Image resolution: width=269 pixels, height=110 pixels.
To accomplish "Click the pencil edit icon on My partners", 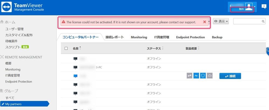I will 3,104.
